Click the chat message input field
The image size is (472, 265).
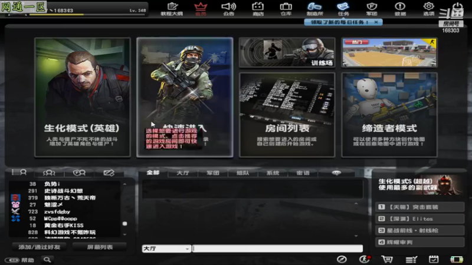pos(277,249)
